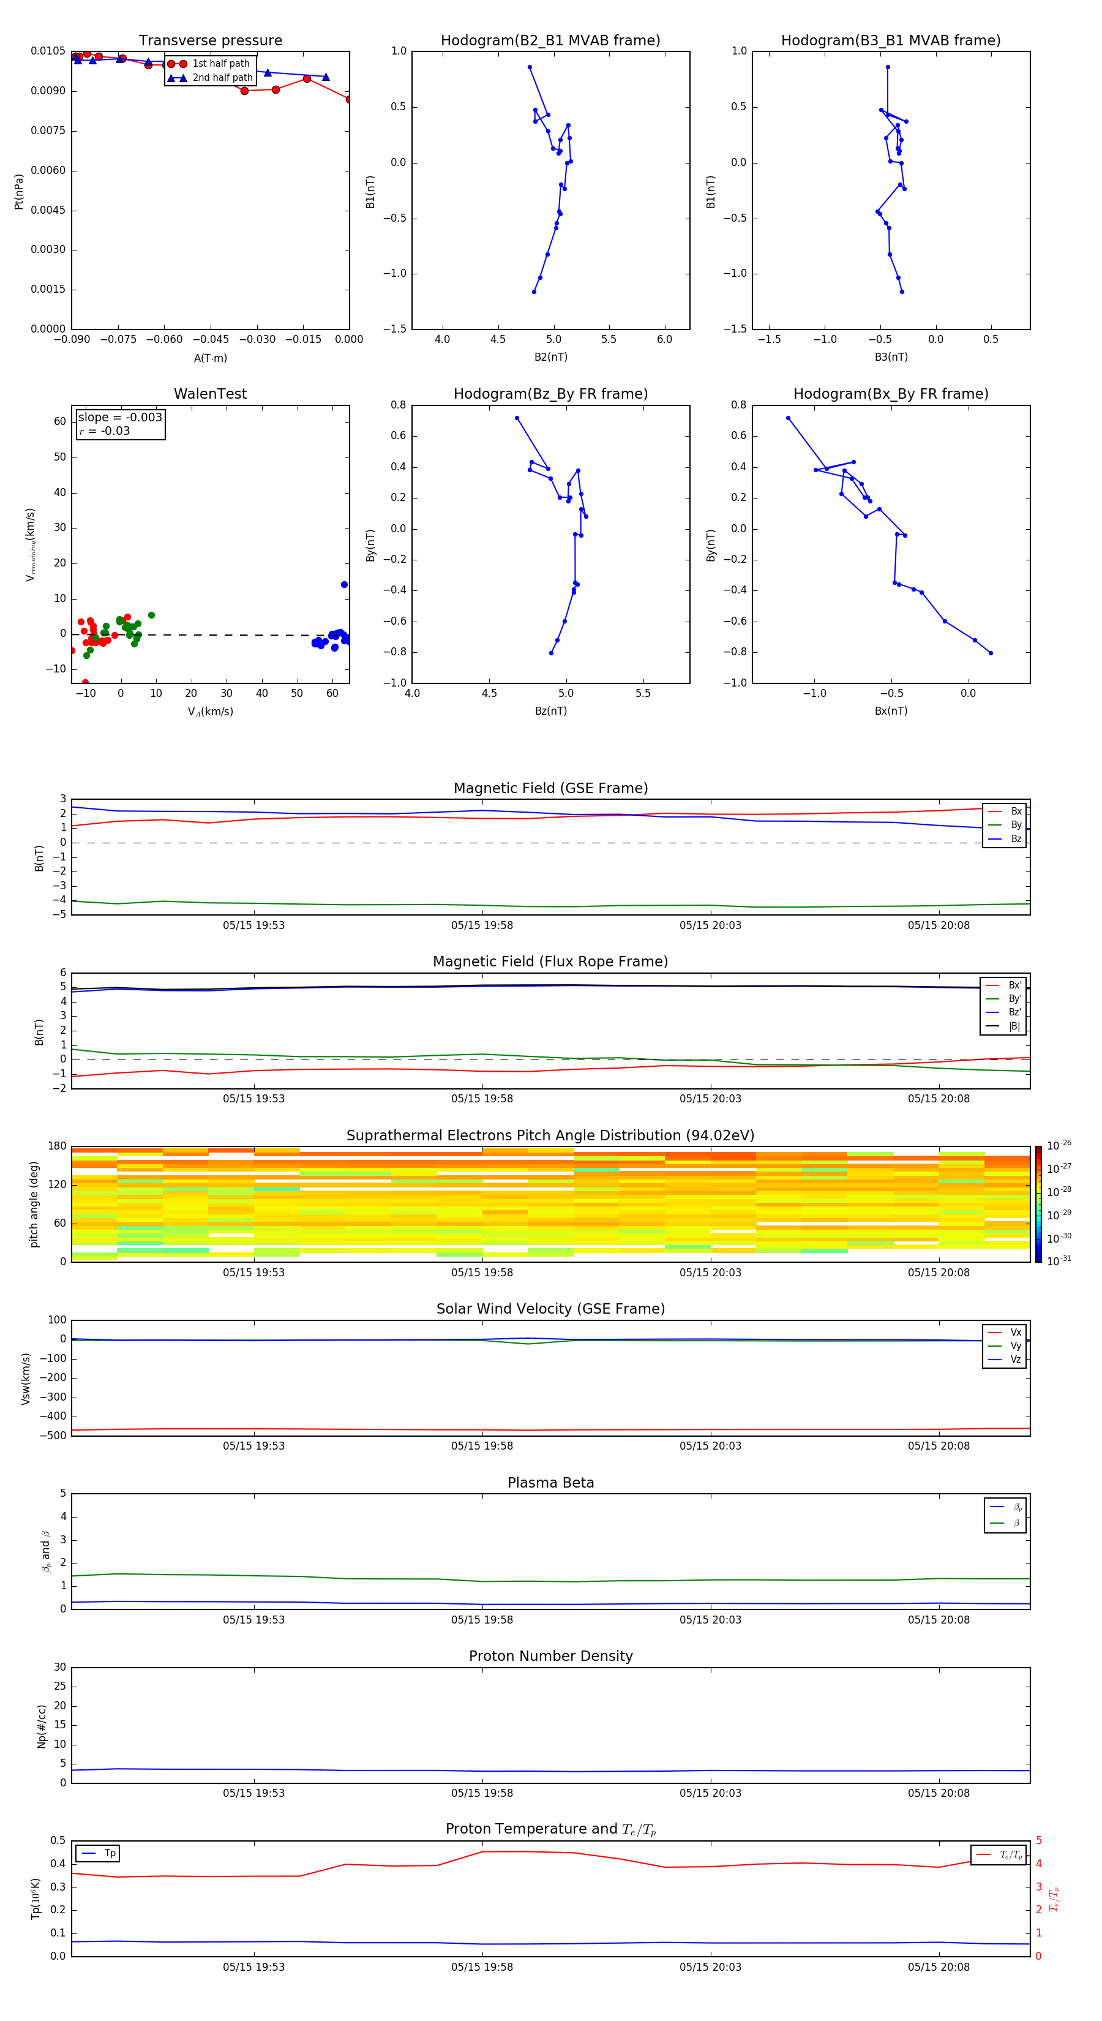Screen dimensions: 1102x2021
Task: Click the 'Proton Temperature and Te/Tp' title
Action: (x=550, y=1829)
